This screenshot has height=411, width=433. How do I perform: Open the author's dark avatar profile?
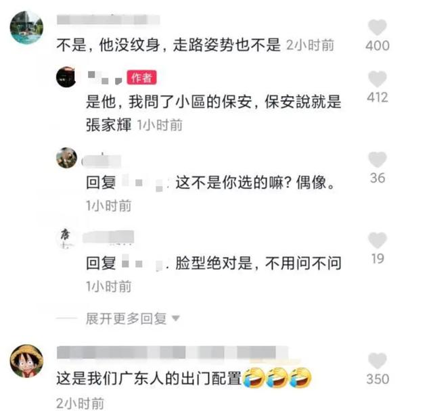pyautogui.click(x=66, y=77)
